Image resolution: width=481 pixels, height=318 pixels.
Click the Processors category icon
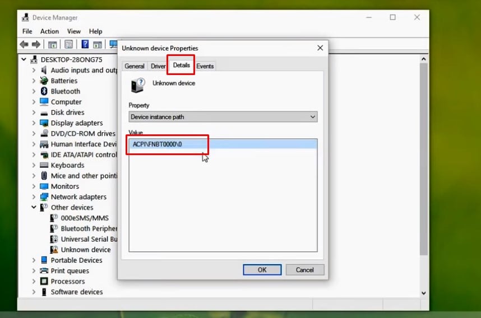44,281
